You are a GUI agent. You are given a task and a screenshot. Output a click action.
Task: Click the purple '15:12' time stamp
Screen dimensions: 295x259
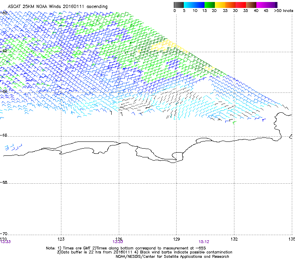pyautogui.click(x=204, y=242)
